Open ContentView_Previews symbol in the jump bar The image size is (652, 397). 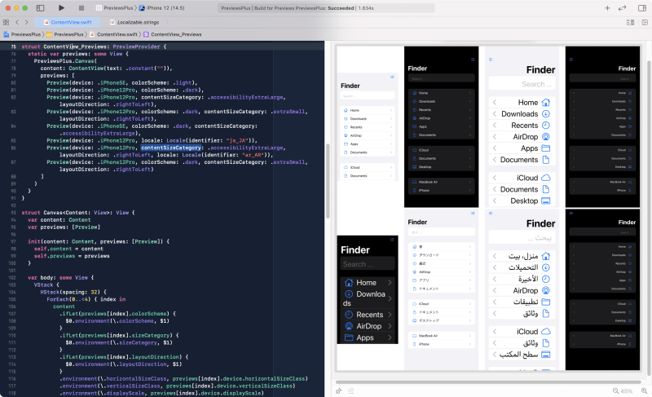click(173, 34)
